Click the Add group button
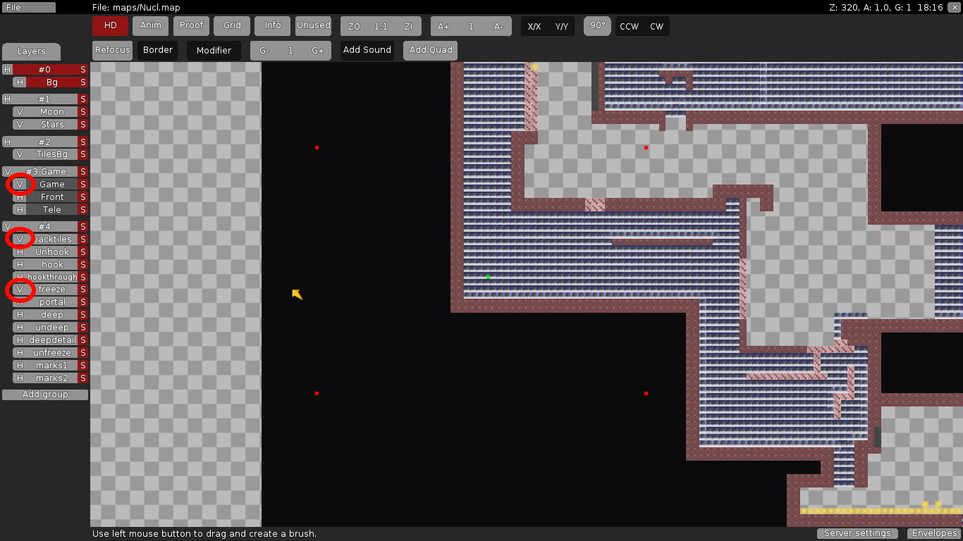Screen dimensions: 963x541 pyautogui.click(x=45, y=394)
